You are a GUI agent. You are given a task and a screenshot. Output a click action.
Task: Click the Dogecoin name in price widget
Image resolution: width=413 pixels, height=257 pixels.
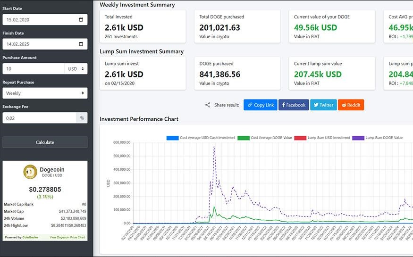52,170
